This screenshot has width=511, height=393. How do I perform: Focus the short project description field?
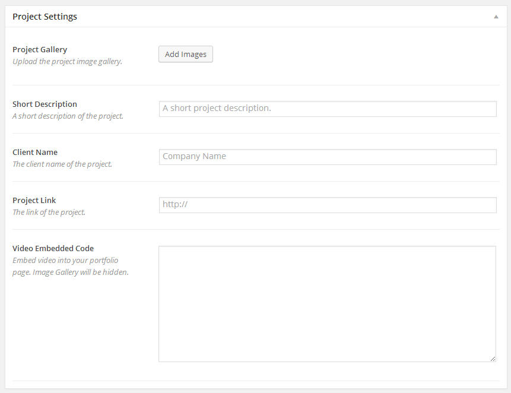328,109
